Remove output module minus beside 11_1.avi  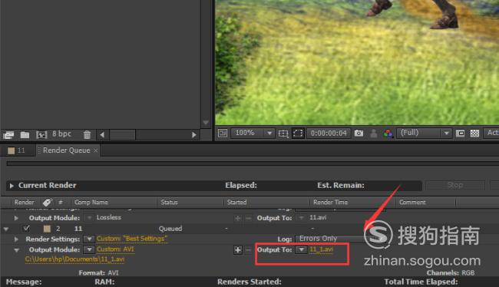pyautogui.click(x=248, y=250)
